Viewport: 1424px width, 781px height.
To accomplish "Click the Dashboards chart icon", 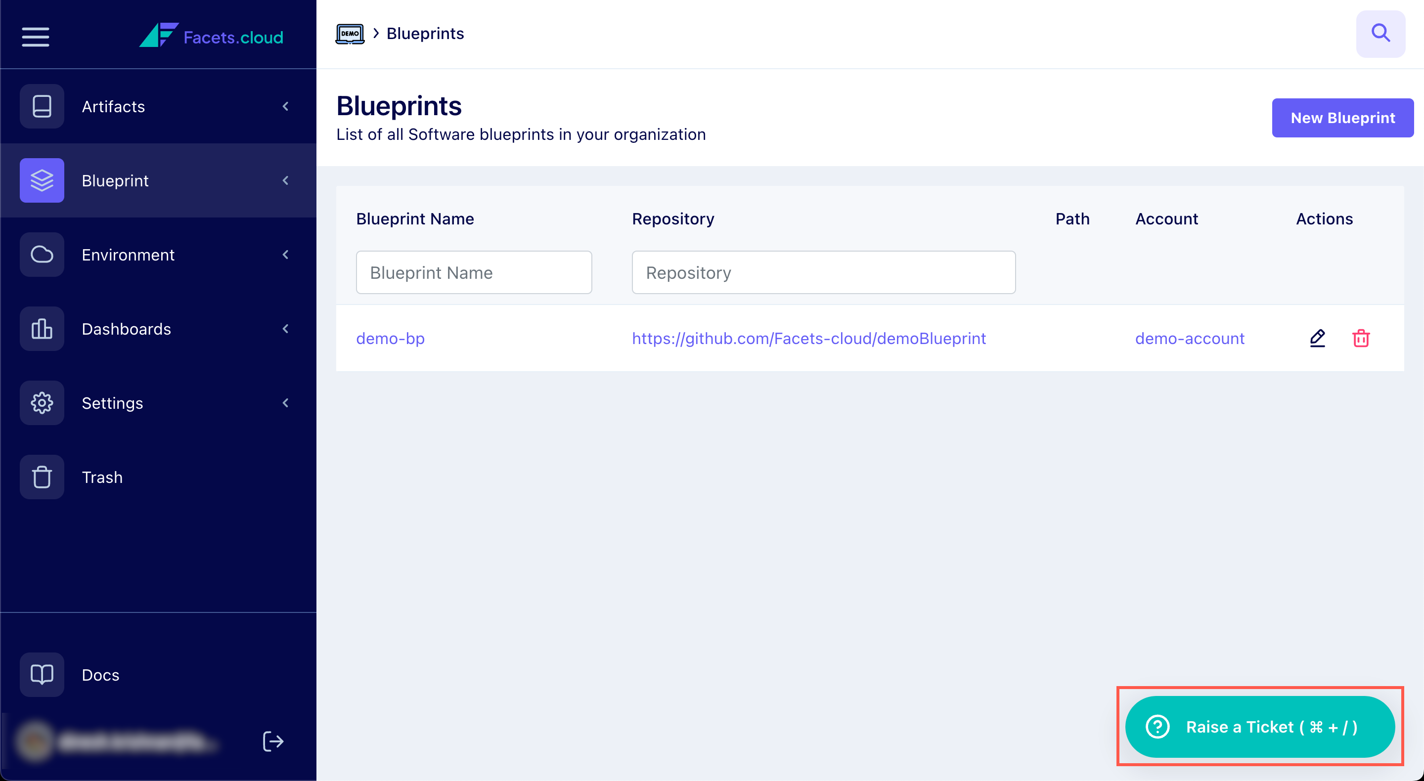I will pos(42,328).
